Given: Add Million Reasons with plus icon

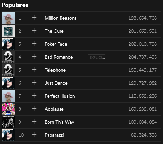Looking at the screenshot, I should click(34, 18).
